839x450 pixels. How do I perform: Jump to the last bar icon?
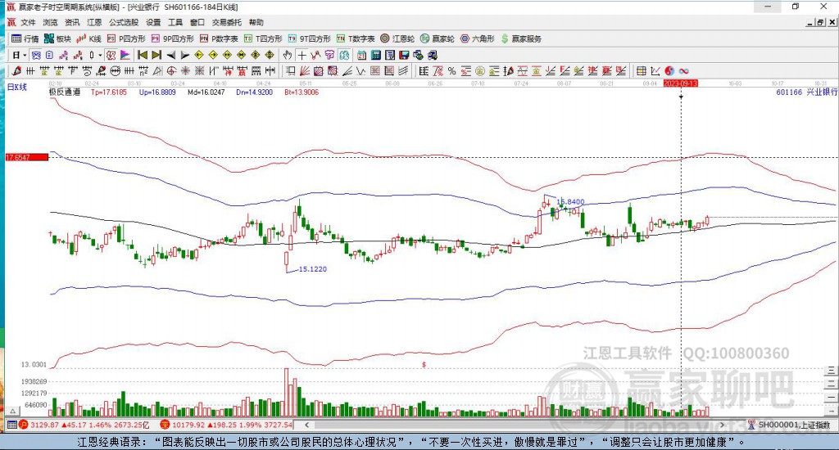pos(156,55)
